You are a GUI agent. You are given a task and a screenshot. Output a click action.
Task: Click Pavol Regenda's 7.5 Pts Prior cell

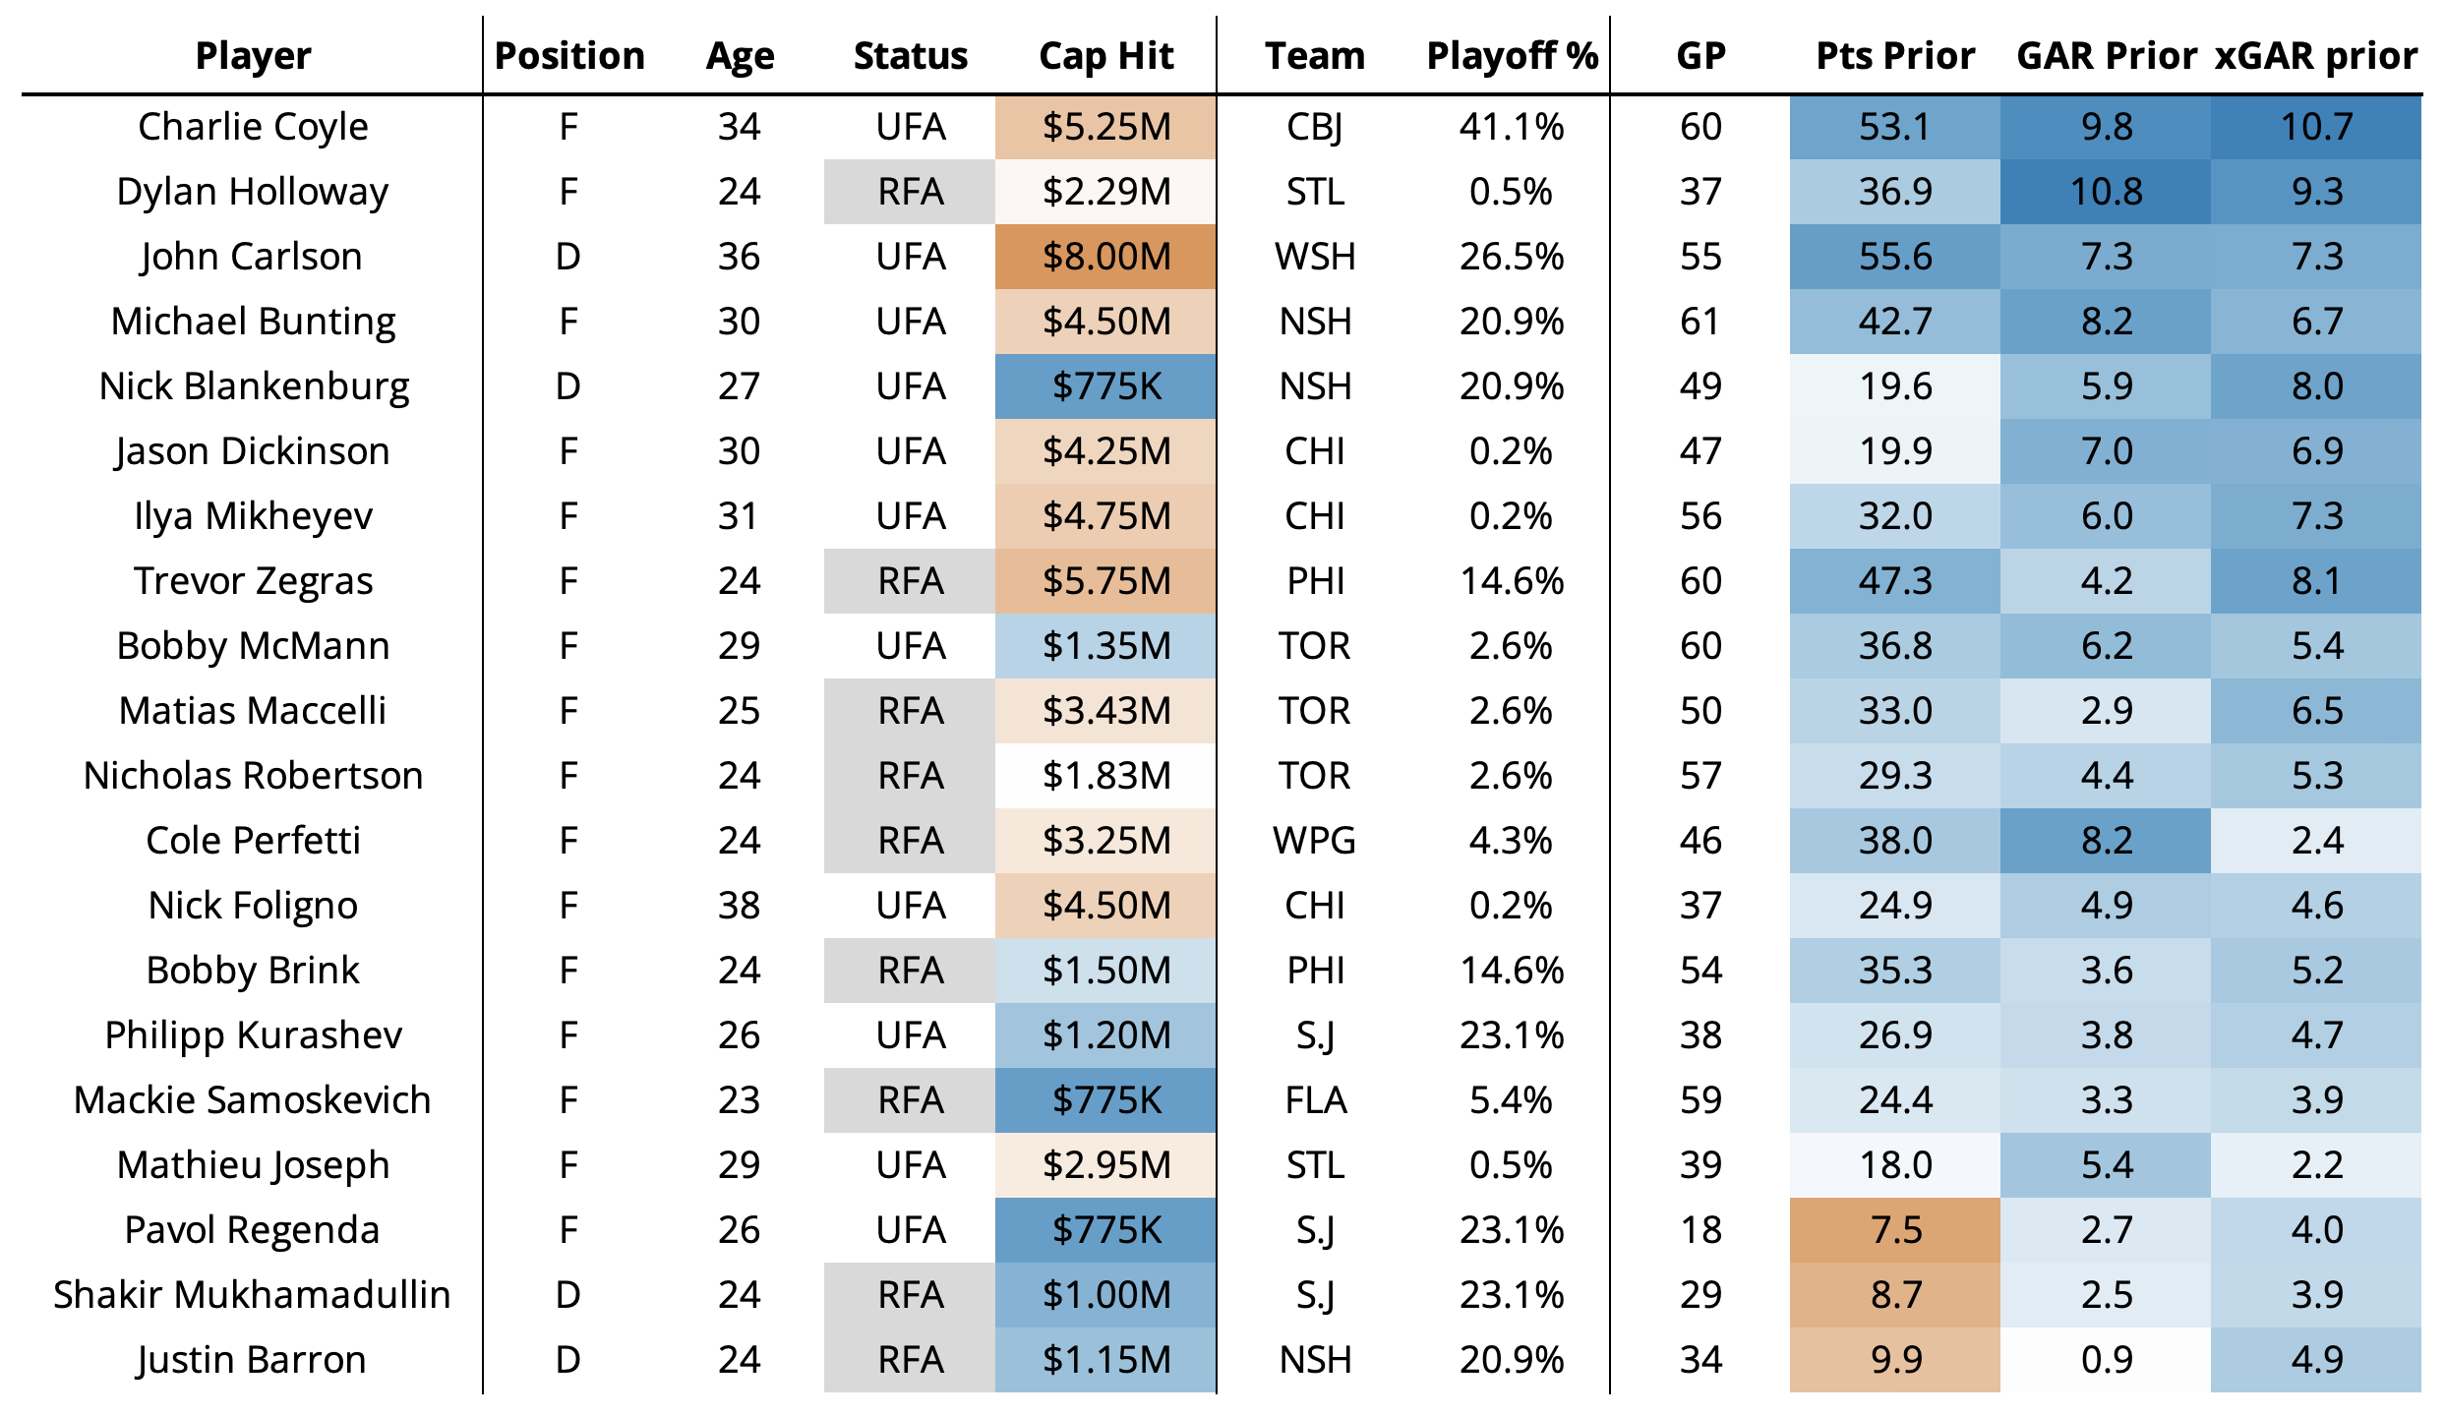pyautogui.click(x=1895, y=1230)
